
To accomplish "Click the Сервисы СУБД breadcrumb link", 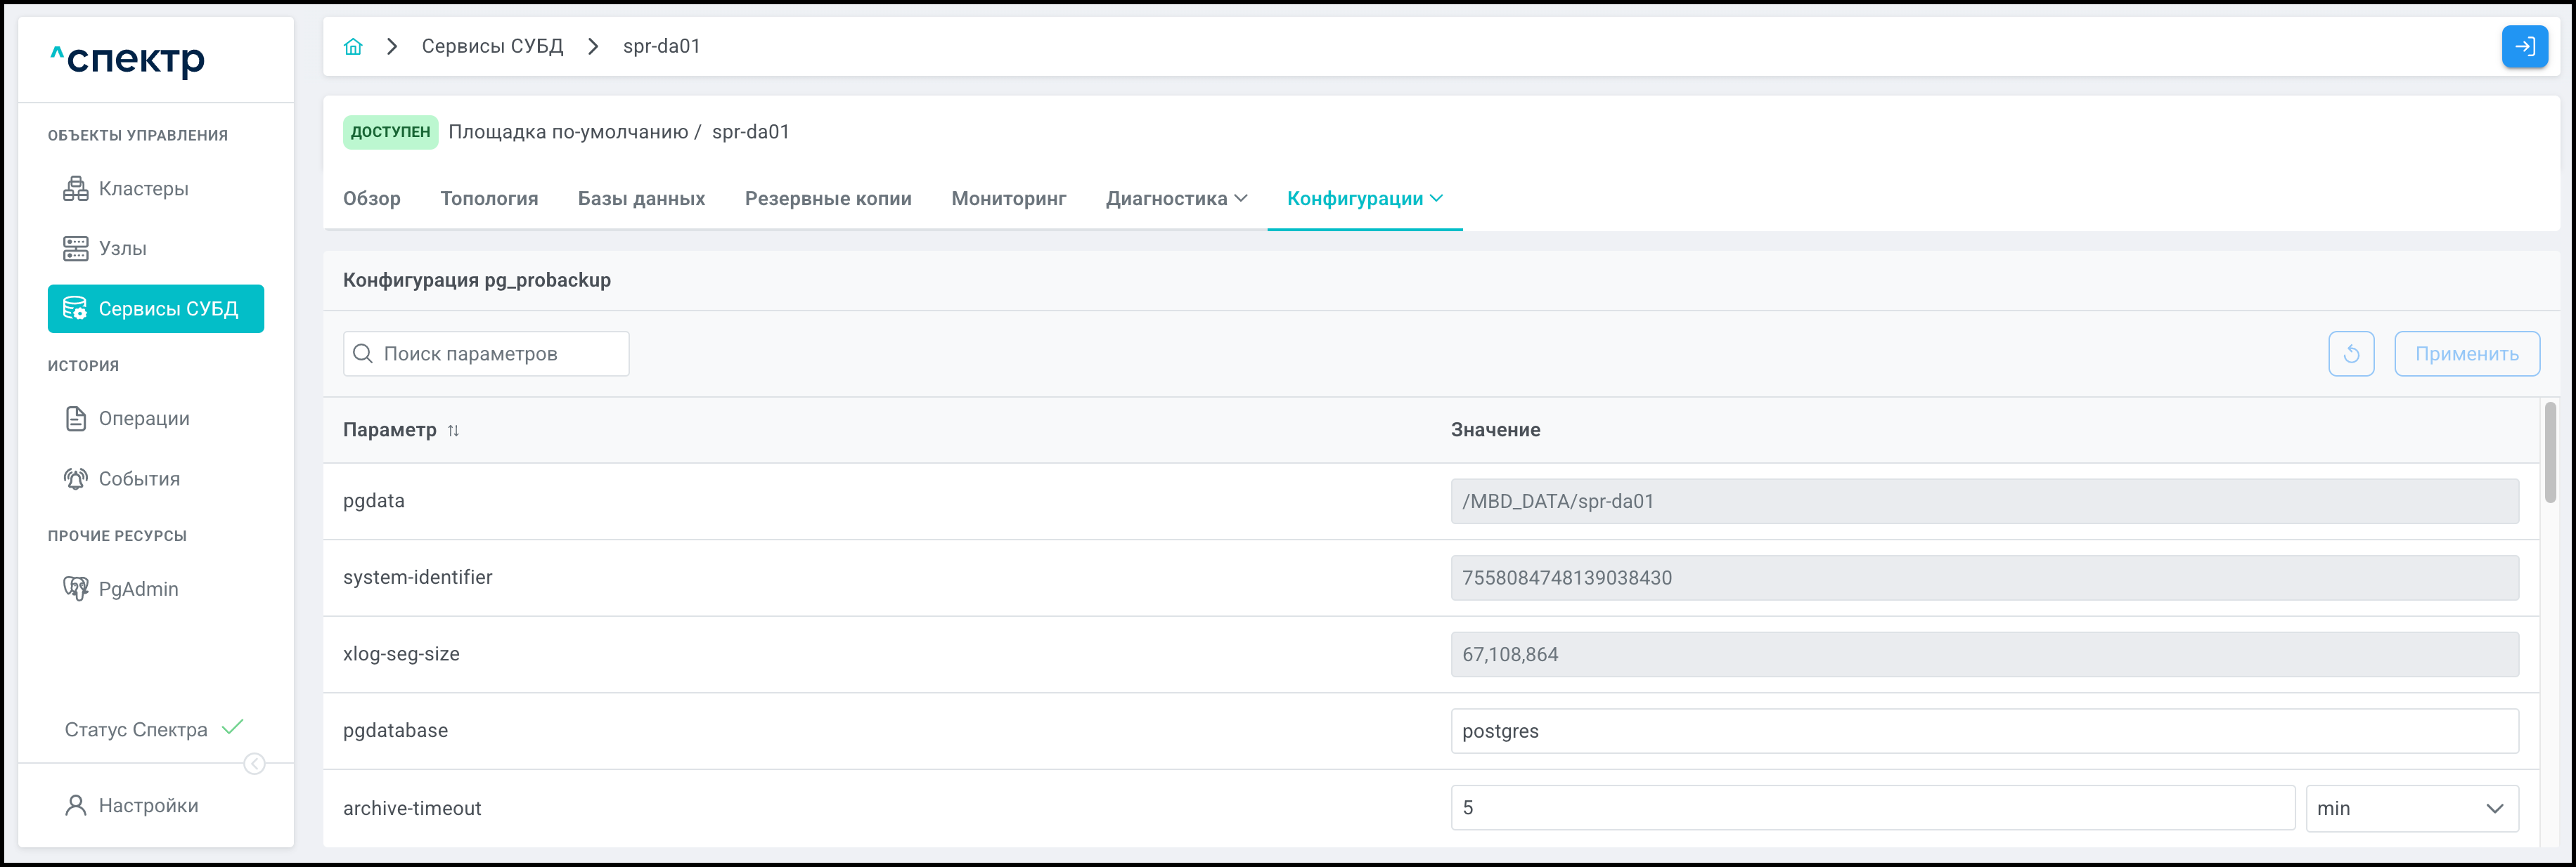I will pos(492,47).
